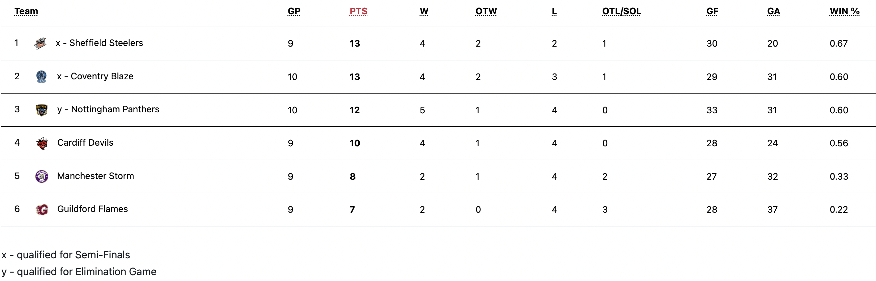Click the OTL/SOL column header
876x281 pixels.
621,11
